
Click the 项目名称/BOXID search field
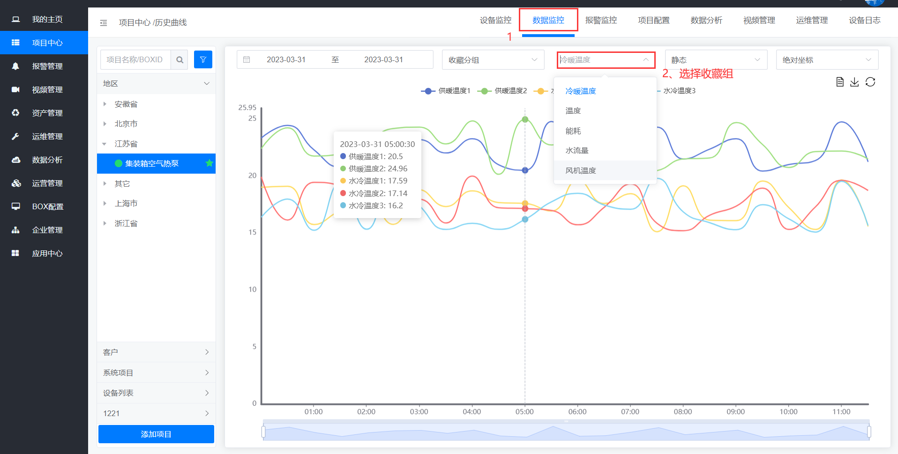pyautogui.click(x=135, y=60)
